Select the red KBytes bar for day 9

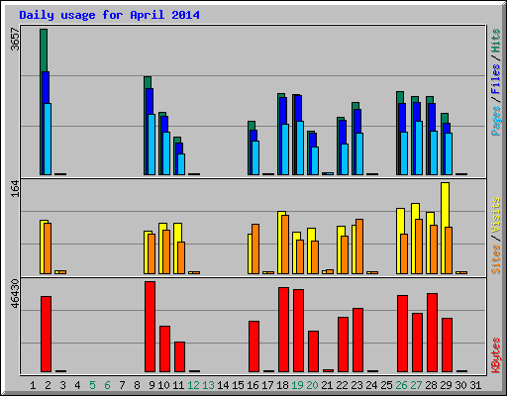(150, 327)
